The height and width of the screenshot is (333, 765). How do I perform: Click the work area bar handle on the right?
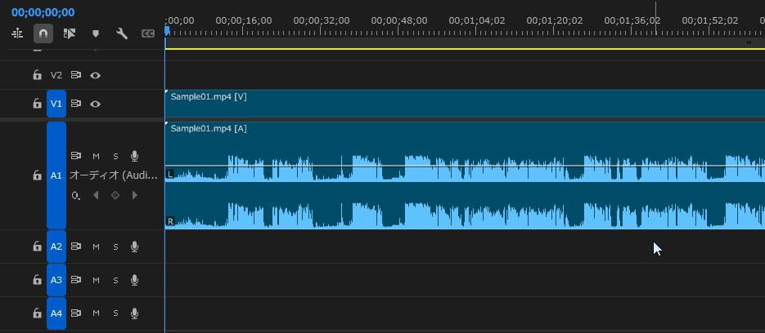pyautogui.click(x=749, y=42)
